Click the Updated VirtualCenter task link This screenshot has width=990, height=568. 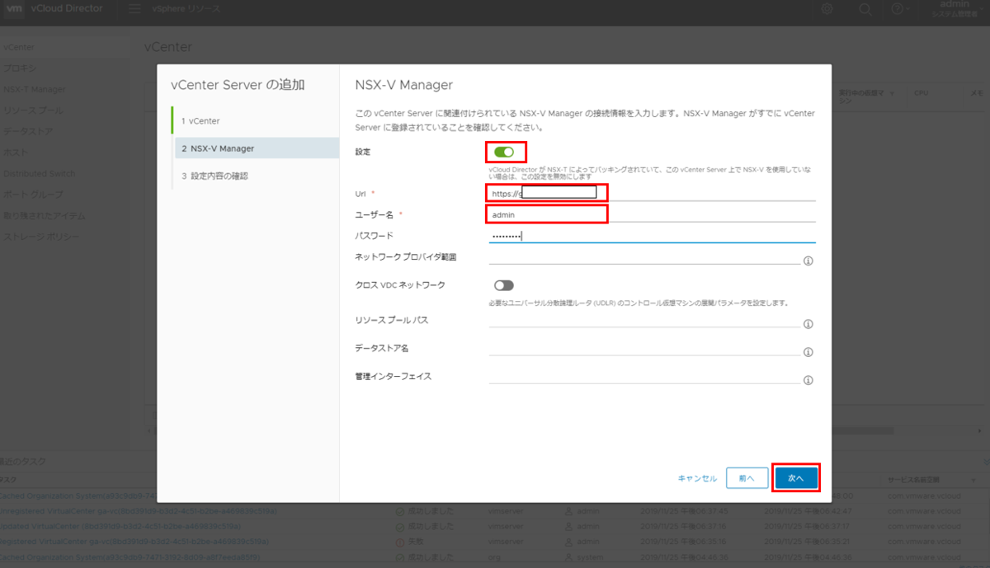coord(120,526)
